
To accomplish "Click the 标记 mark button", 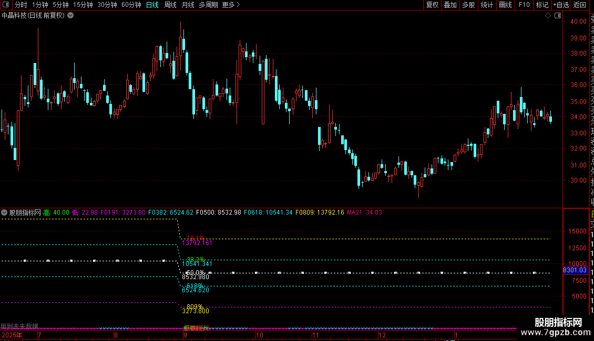I will click(x=542, y=5).
